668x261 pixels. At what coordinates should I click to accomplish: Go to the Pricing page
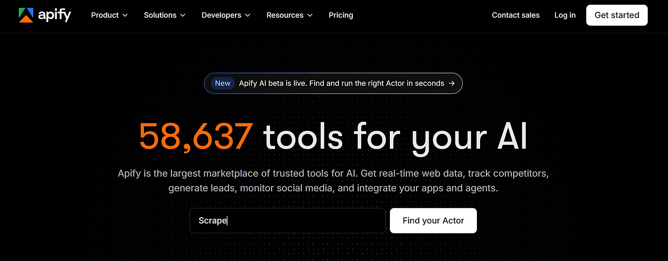click(341, 15)
